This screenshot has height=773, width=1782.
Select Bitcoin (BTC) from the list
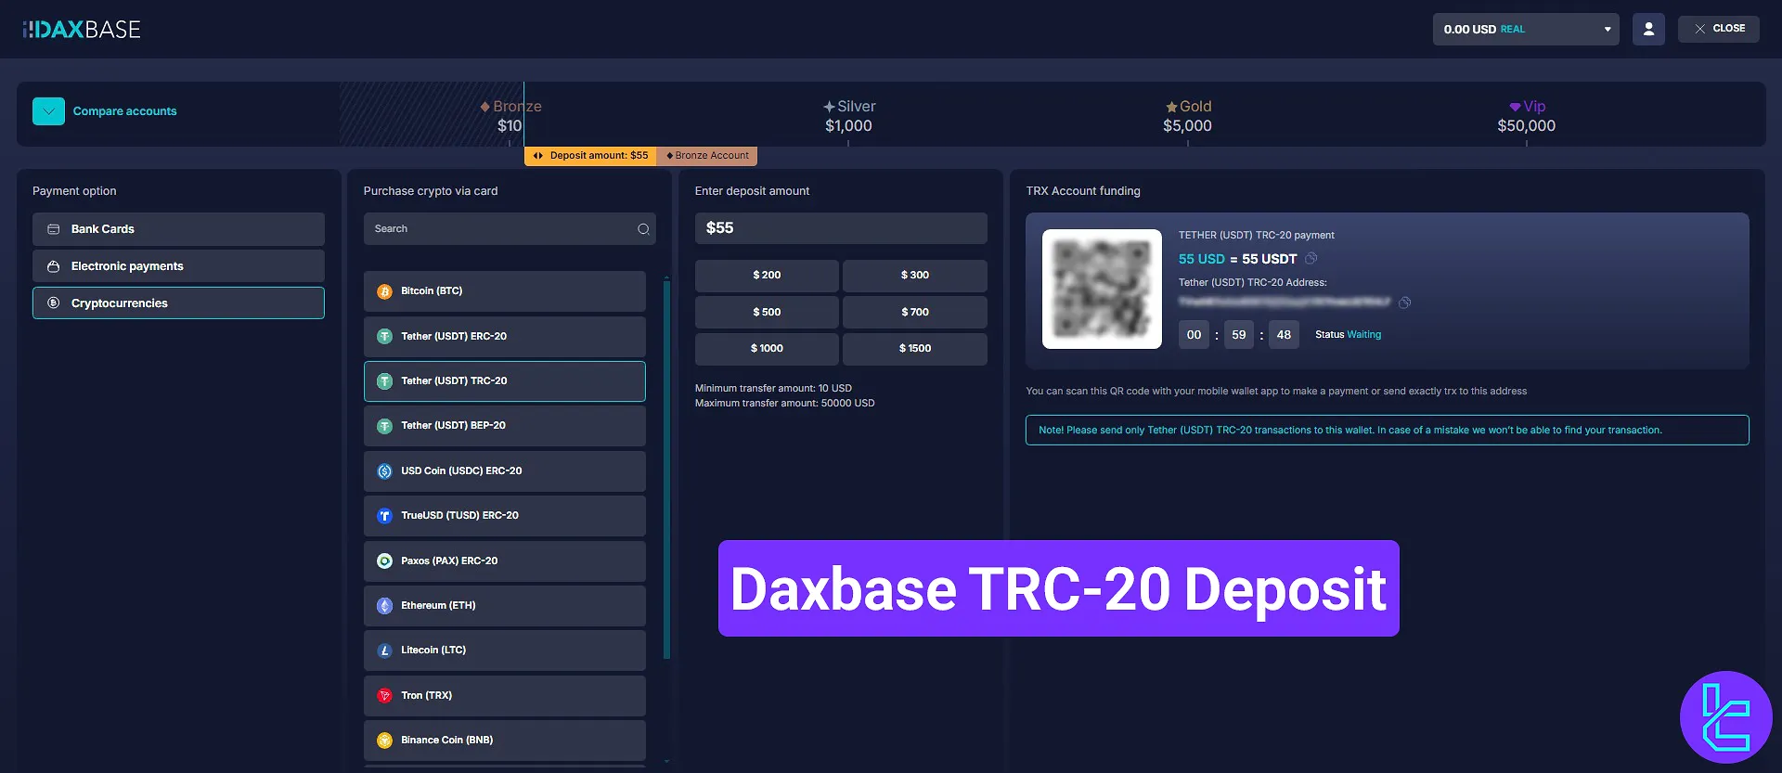pyautogui.click(x=504, y=291)
